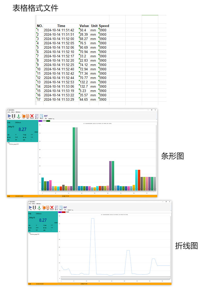Select Speed cell 5900 in row 17
The height and width of the screenshot is (288, 201).
click(104, 100)
